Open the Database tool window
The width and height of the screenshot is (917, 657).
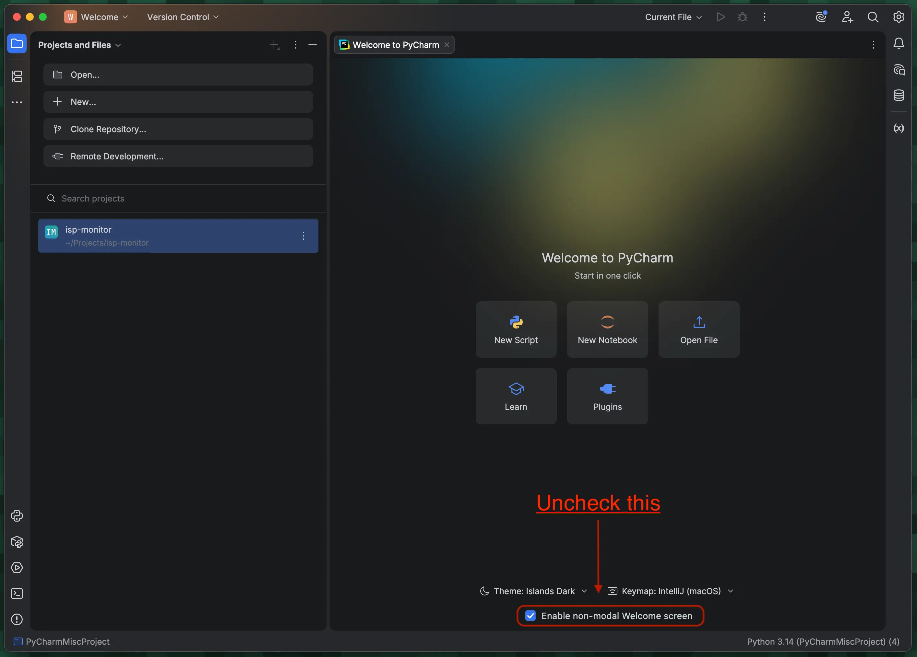pyautogui.click(x=899, y=95)
